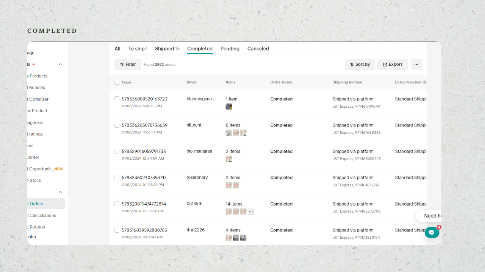Tick checkbox for order 578336203070736639

117,125
